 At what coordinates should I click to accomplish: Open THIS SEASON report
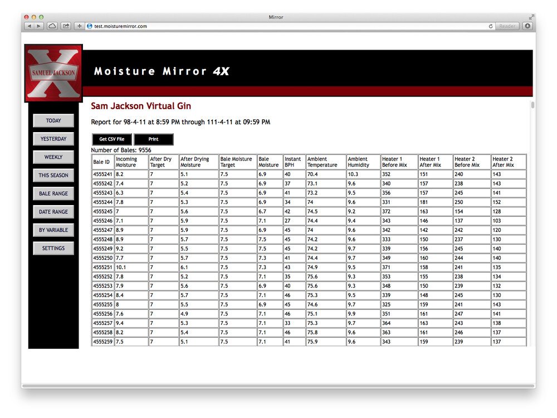[x=53, y=175]
